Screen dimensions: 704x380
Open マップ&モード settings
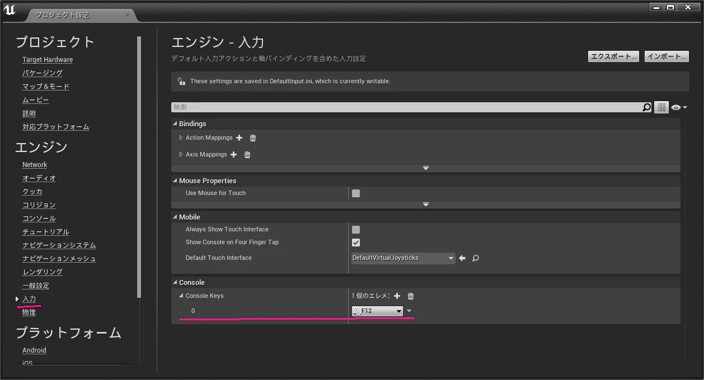click(46, 87)
